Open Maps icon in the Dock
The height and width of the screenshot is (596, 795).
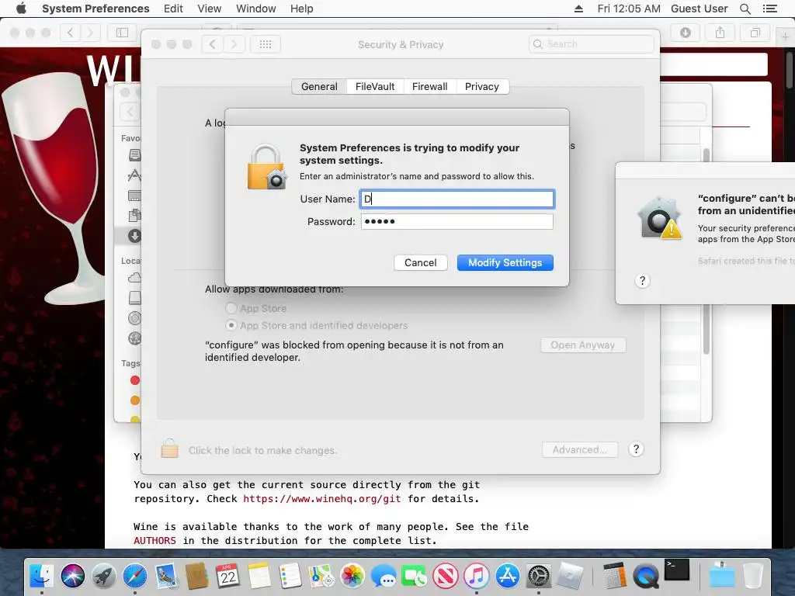tap(321, 577)
